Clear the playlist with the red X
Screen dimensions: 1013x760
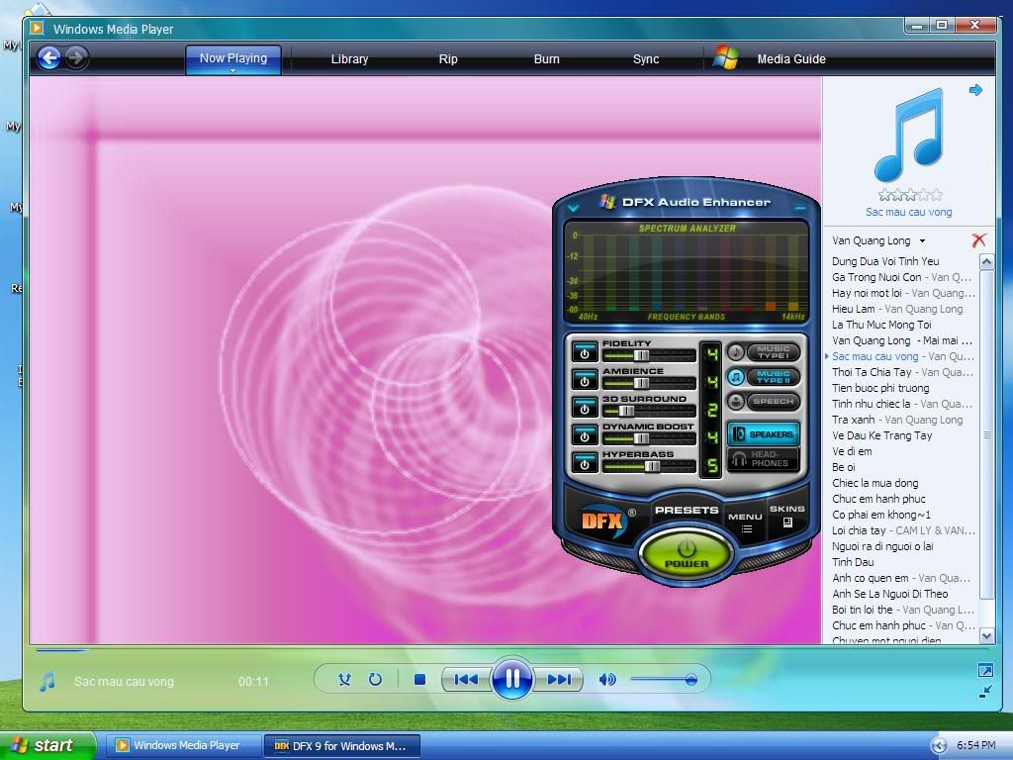pos(978,240)
